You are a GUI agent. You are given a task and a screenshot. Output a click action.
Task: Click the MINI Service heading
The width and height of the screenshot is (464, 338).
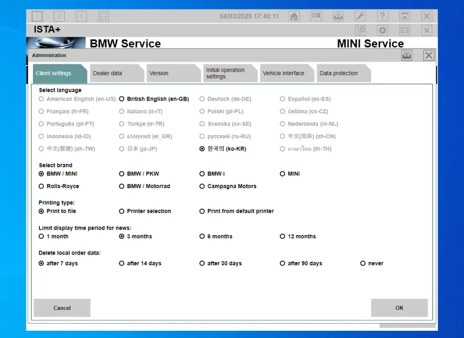(370, 43)
